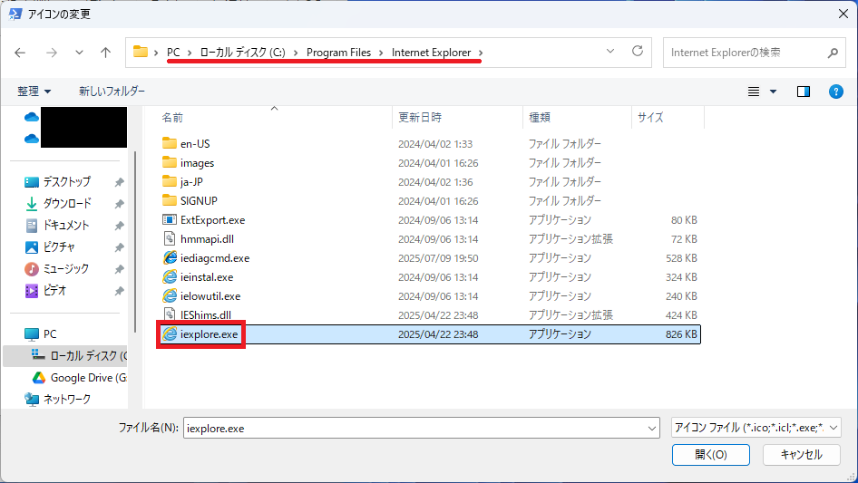The width and height of the screenshot is (858, 483).
Task: Click the folder icon in address bar
Action: click(x=141, y=52)
